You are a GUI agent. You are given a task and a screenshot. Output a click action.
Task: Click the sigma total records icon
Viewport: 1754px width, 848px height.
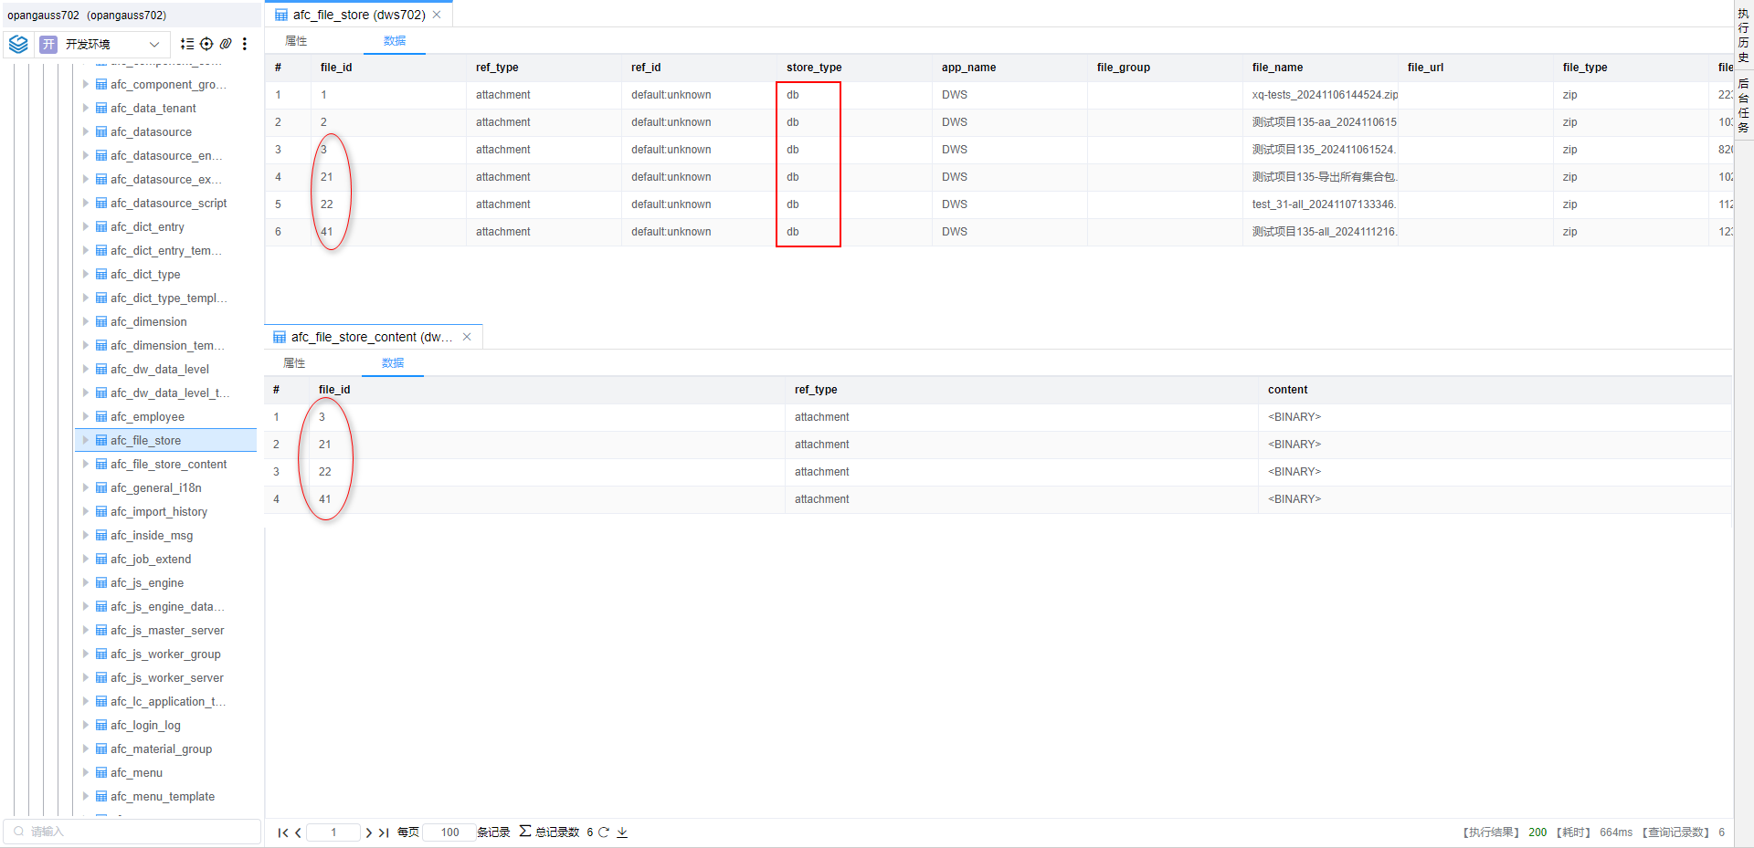pyautogui.click(x=524, y=832)
